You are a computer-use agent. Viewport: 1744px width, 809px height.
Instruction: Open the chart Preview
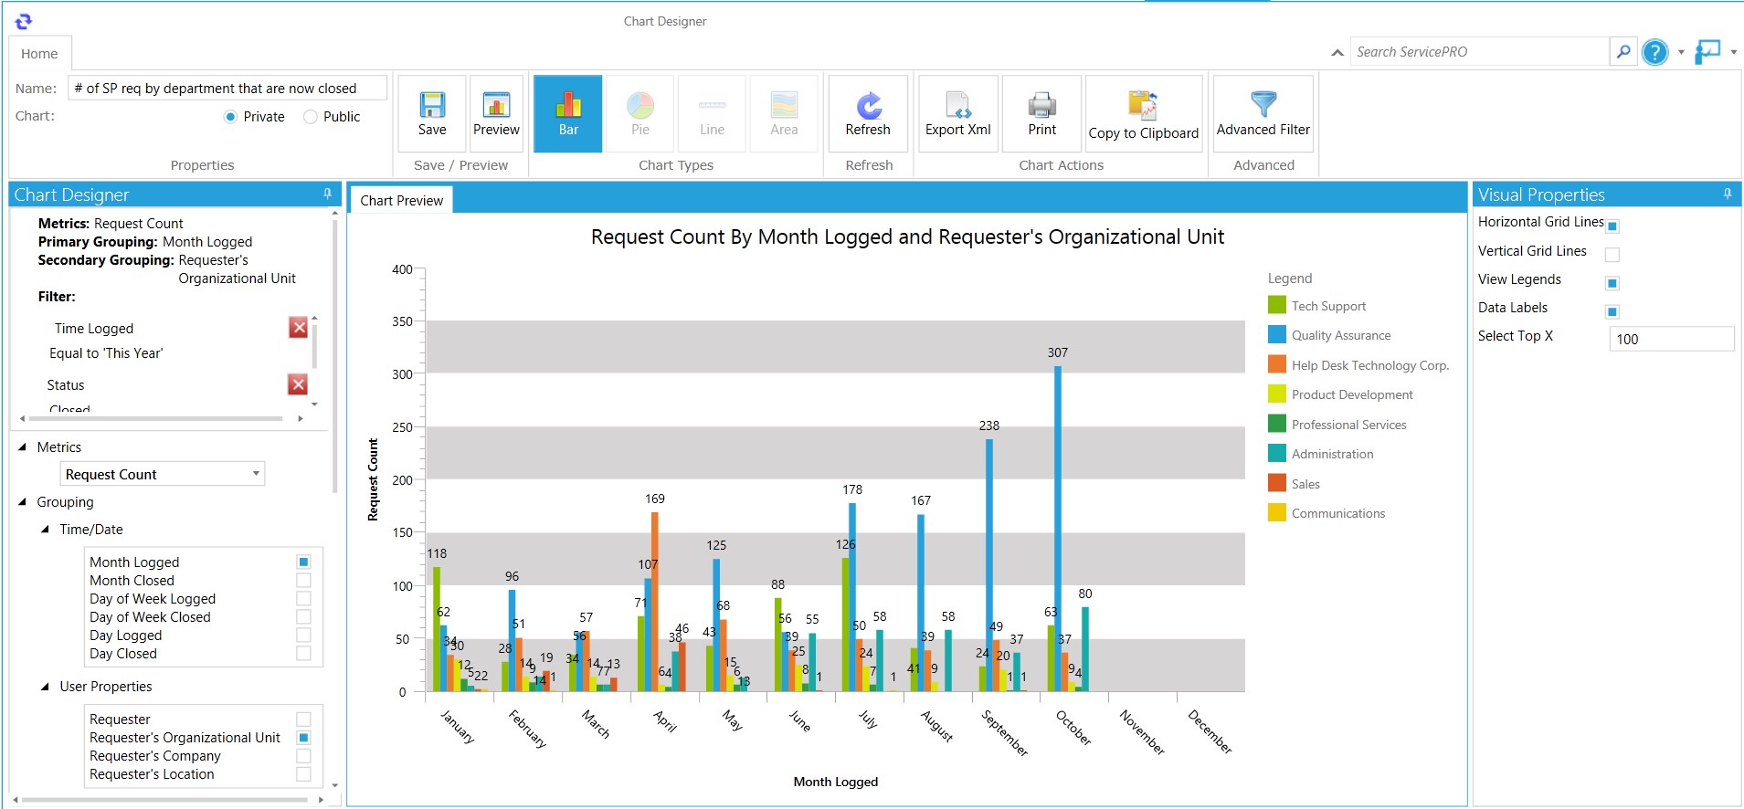coord(496,114)
